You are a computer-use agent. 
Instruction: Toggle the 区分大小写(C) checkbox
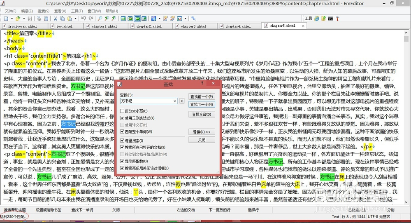point(122,111)
